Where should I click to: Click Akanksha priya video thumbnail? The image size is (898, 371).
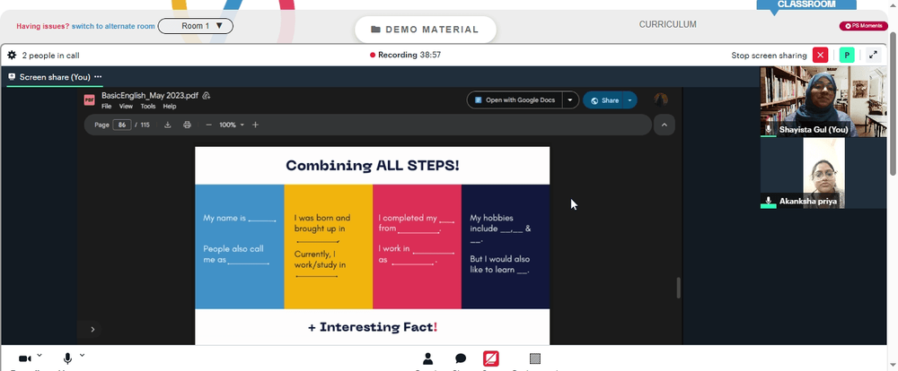click(x=823, y=173)
